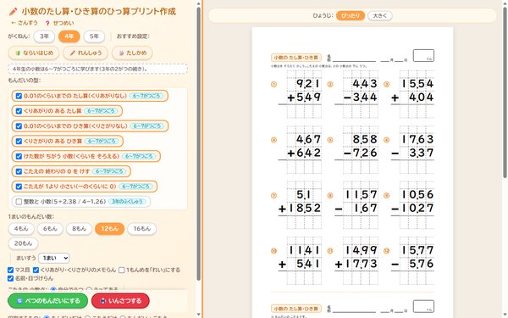The image size is (508, 318).
Task: Click the 3年のふくしゅう tag
Action: 127,202
